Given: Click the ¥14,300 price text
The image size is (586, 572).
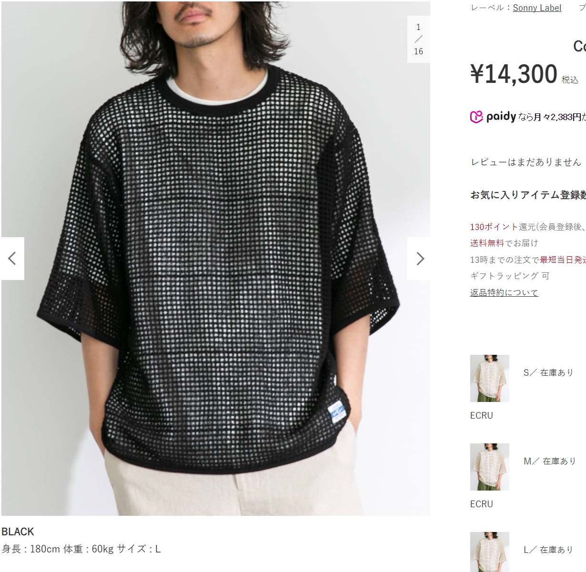Looking at the screenshot, I should pos(514,74).
